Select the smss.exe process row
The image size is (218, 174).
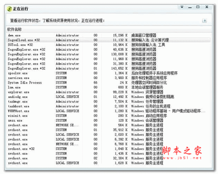[109, 120]
